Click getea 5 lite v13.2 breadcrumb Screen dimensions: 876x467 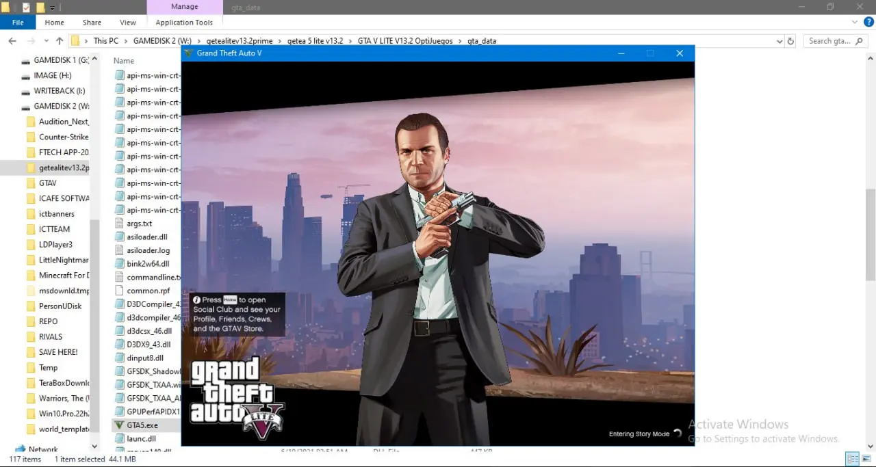click(315, 41)
